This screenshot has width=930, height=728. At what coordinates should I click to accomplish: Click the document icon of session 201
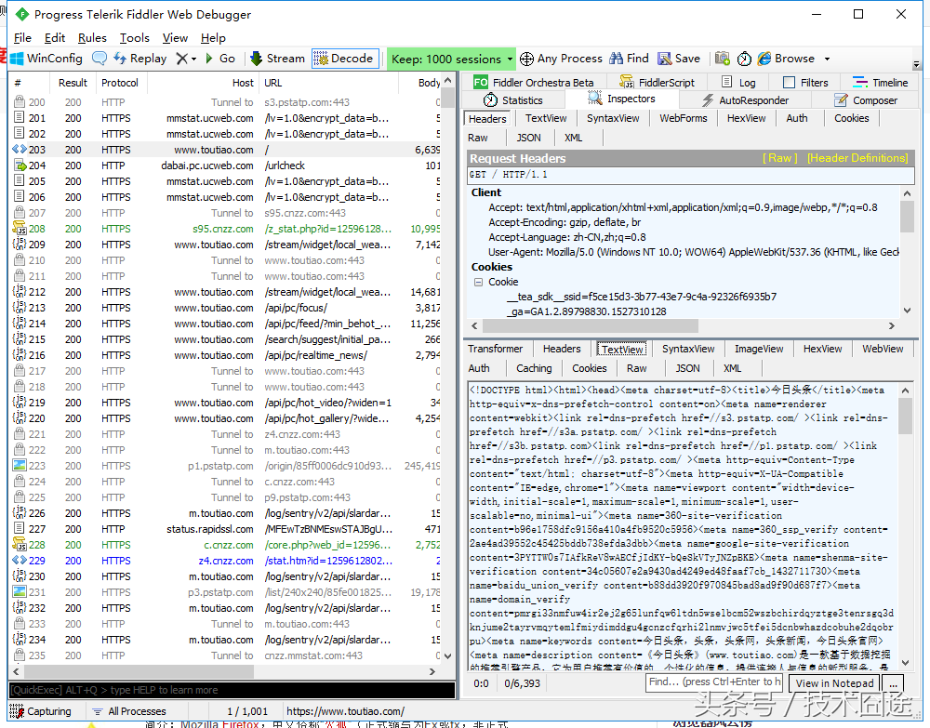coord(20,118)
